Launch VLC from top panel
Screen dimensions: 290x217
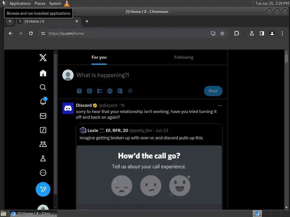pos(67,3)
